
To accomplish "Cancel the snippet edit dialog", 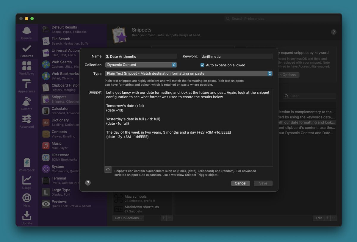I will coord(240,183).
